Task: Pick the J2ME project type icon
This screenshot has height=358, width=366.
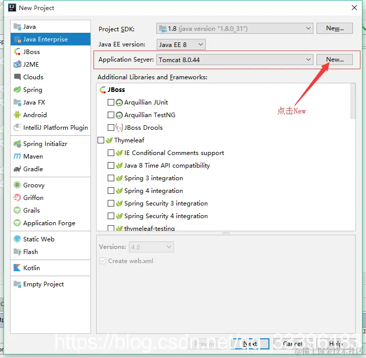Action: (x=17, y=64)
